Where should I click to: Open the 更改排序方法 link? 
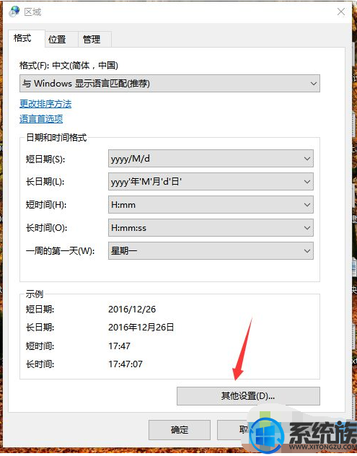pyautogui.click(x=45, y=104)
